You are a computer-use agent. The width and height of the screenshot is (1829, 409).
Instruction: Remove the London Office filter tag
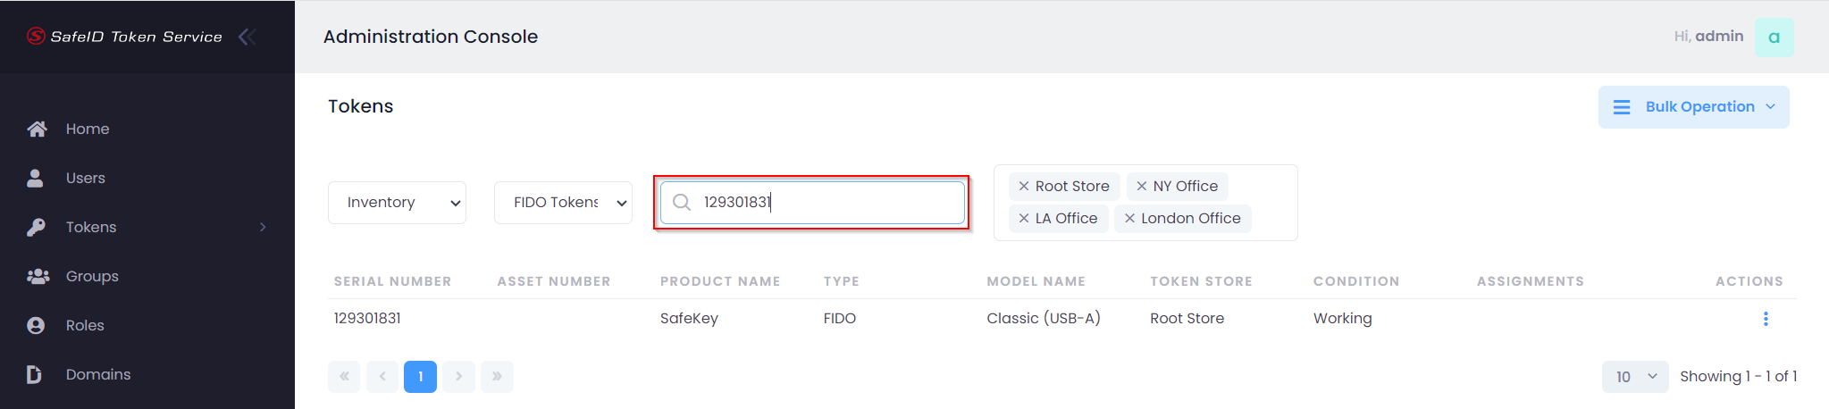tap(1129, 219)
